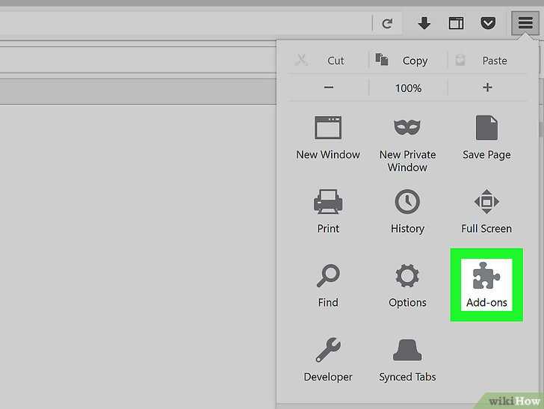Image resolution: width=544 pixels, height=409 pixels.
Task: Open the Downloads arrow icon
Action: pyautogui.click(x=424, y=23)
